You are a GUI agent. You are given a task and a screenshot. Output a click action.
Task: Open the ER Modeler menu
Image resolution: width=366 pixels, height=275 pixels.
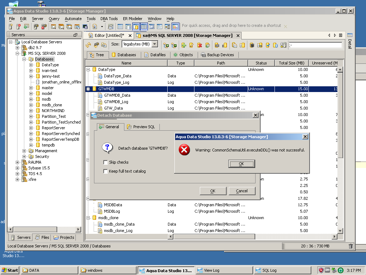(133, 19)
